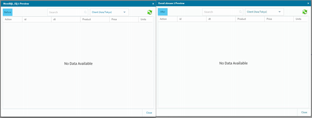Click Close link in MemSQL_EQ 1 Preview footer
The image size is (312, 118).
149,113
